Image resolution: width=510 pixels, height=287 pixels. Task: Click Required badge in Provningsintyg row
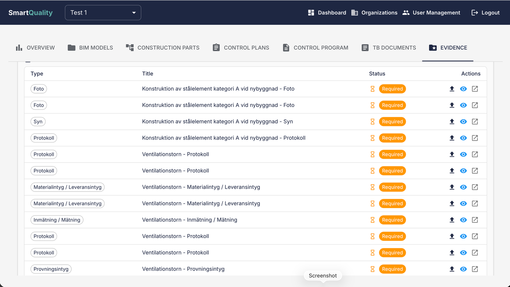point(392,269)
